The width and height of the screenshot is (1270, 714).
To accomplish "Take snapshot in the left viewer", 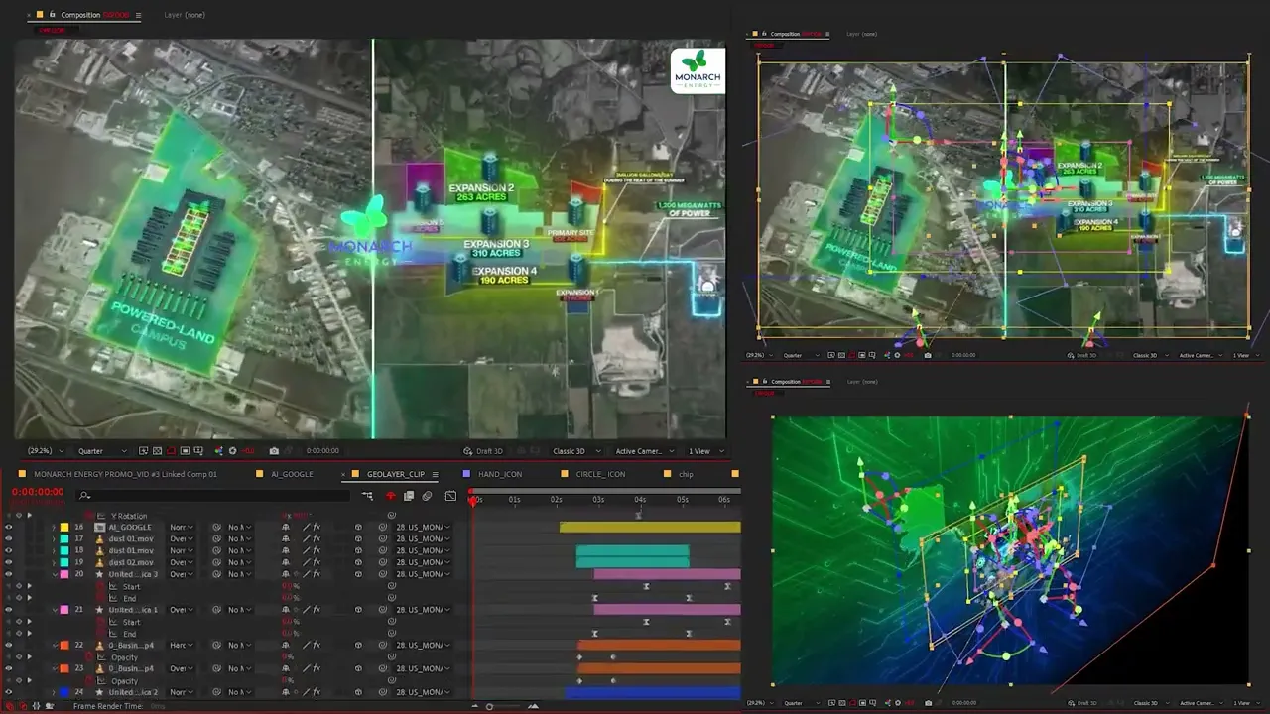I will tap(274, 451).
